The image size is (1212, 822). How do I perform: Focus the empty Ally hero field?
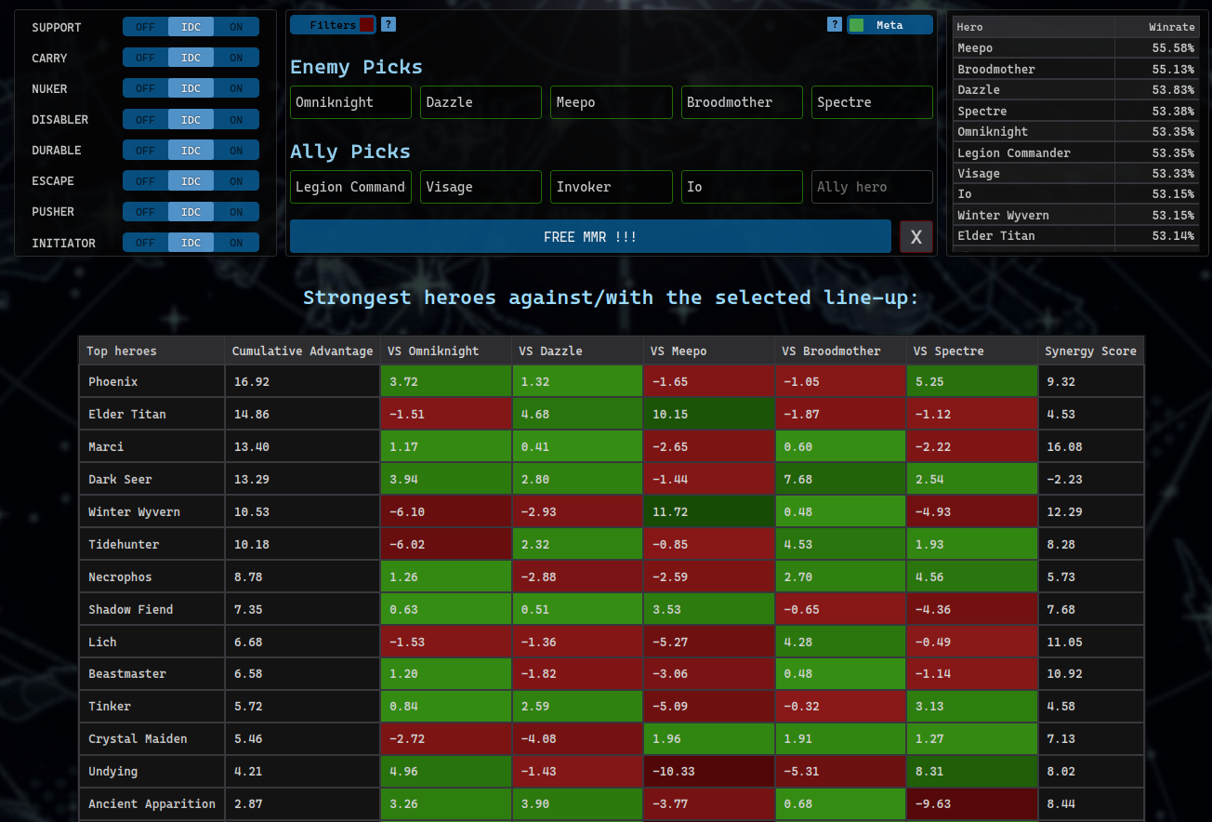point(872,187)
